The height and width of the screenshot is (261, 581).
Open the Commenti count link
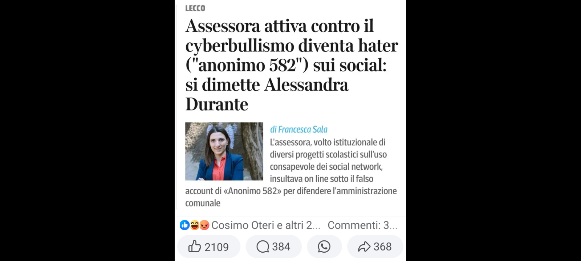pos(362,225)
